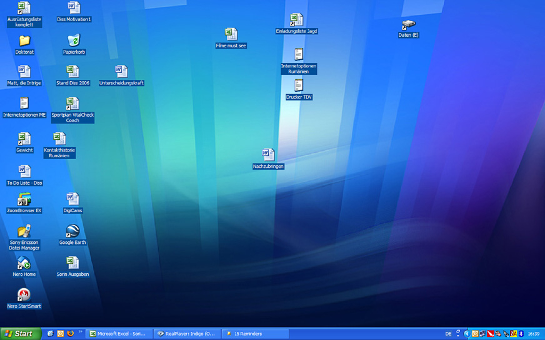The width and height of the screenshot is (545, 340).
Task: Open the Nero StartSmart shortcut
Action: [24, 295]
